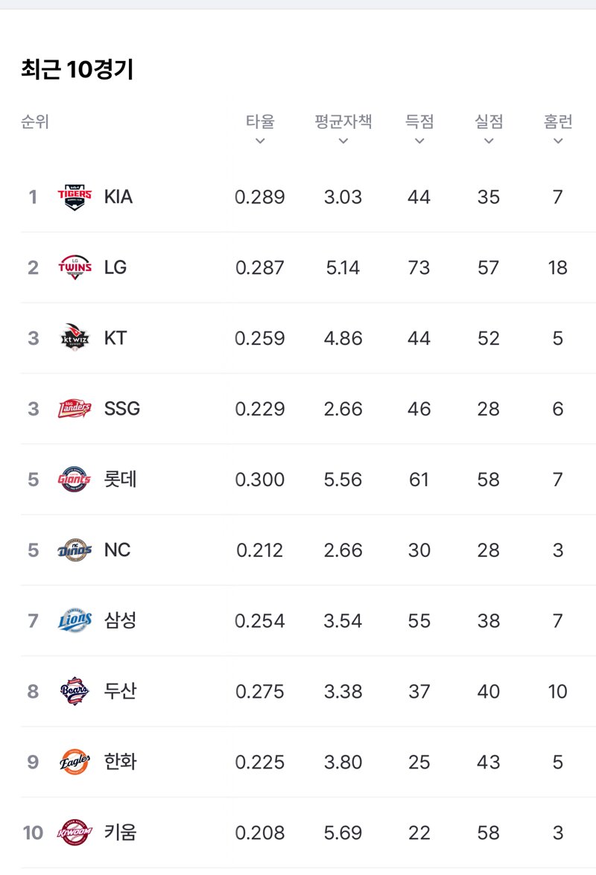Viewport: 596px width, 875px height.
Task: Sort by 실점 column chevron
Action: pyautogui.click(x=489, y=141)
